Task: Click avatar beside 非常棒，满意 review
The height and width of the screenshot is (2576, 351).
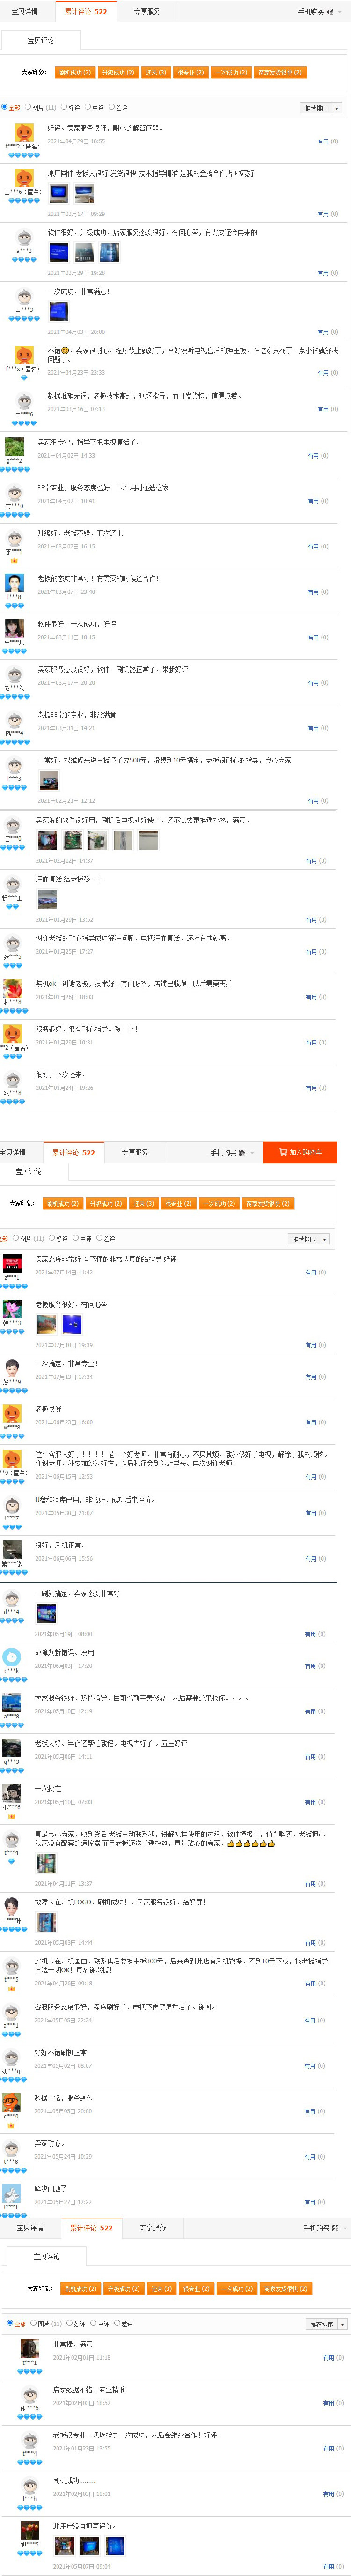Action: pyautogui.click(x=30, y=2348)
